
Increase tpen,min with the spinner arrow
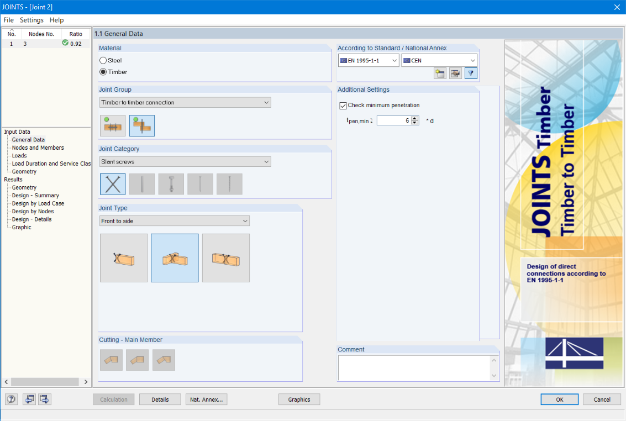(414, 118)
